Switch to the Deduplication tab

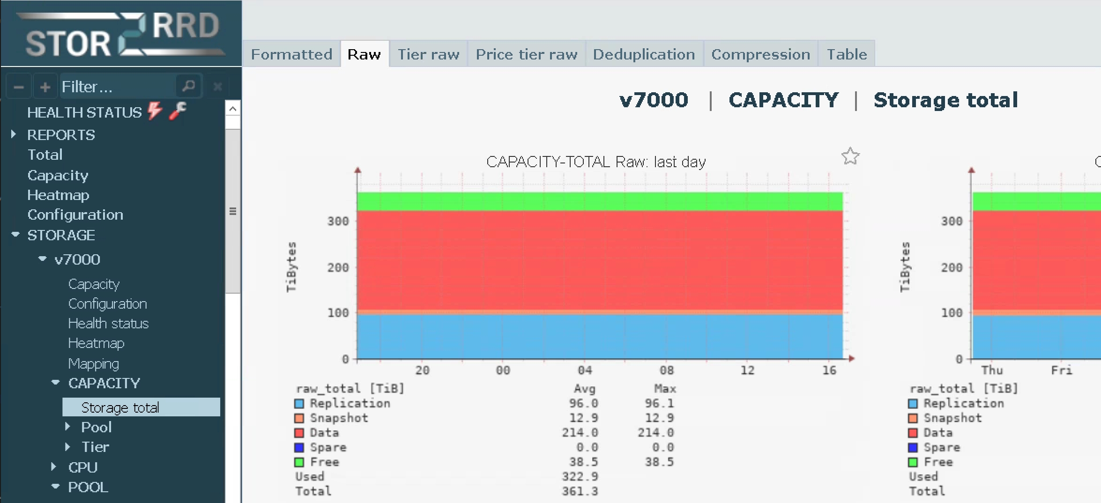[644, 54]
